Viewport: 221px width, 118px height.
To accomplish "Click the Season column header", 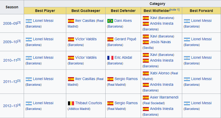I will (x=12, y=7).
